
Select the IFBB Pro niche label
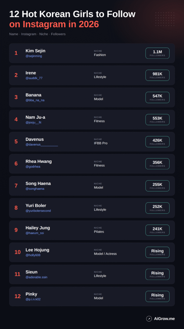(x=101, y=143)
